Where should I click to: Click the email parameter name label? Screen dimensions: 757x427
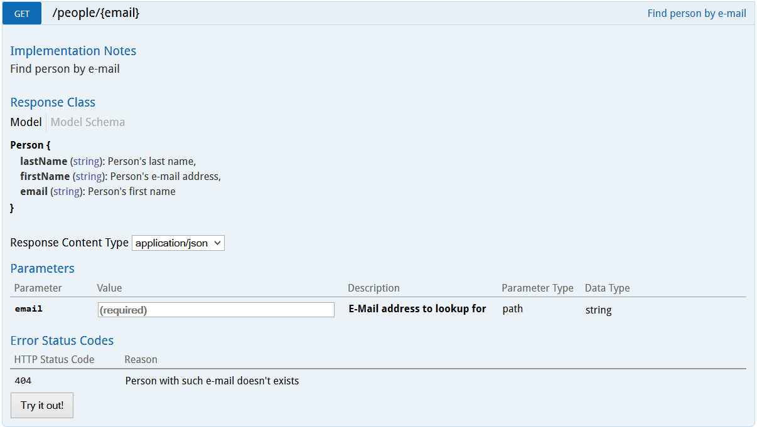click(28, 308)
